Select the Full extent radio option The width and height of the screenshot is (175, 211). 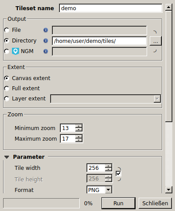click(7, 88)
